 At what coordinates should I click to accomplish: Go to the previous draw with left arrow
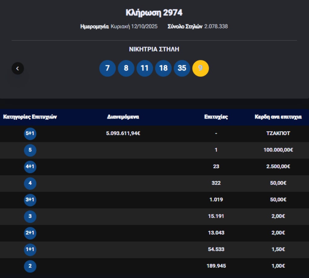[x=18, y=68]
